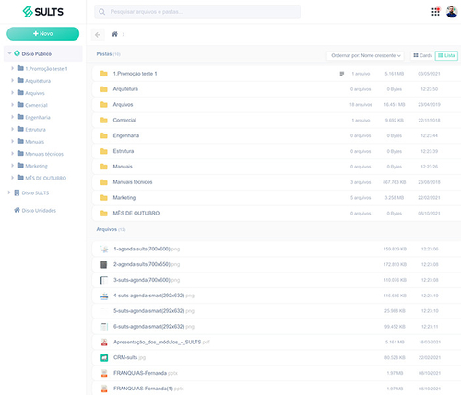Open the apps grid menu icon
This screenshot has width=461, height=395.
[x=435, y=12]
